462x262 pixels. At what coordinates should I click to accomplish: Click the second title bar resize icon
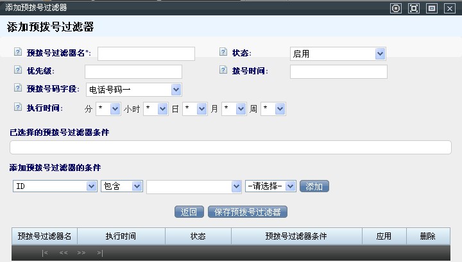click(414, 8)
